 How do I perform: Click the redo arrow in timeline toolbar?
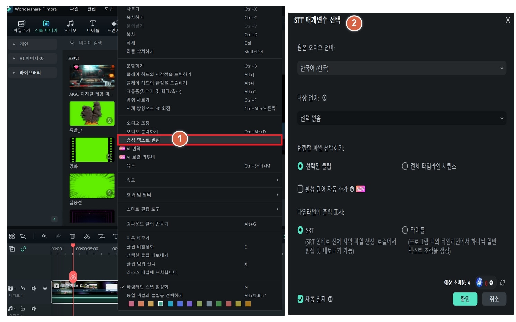click(x=58, y=236)
